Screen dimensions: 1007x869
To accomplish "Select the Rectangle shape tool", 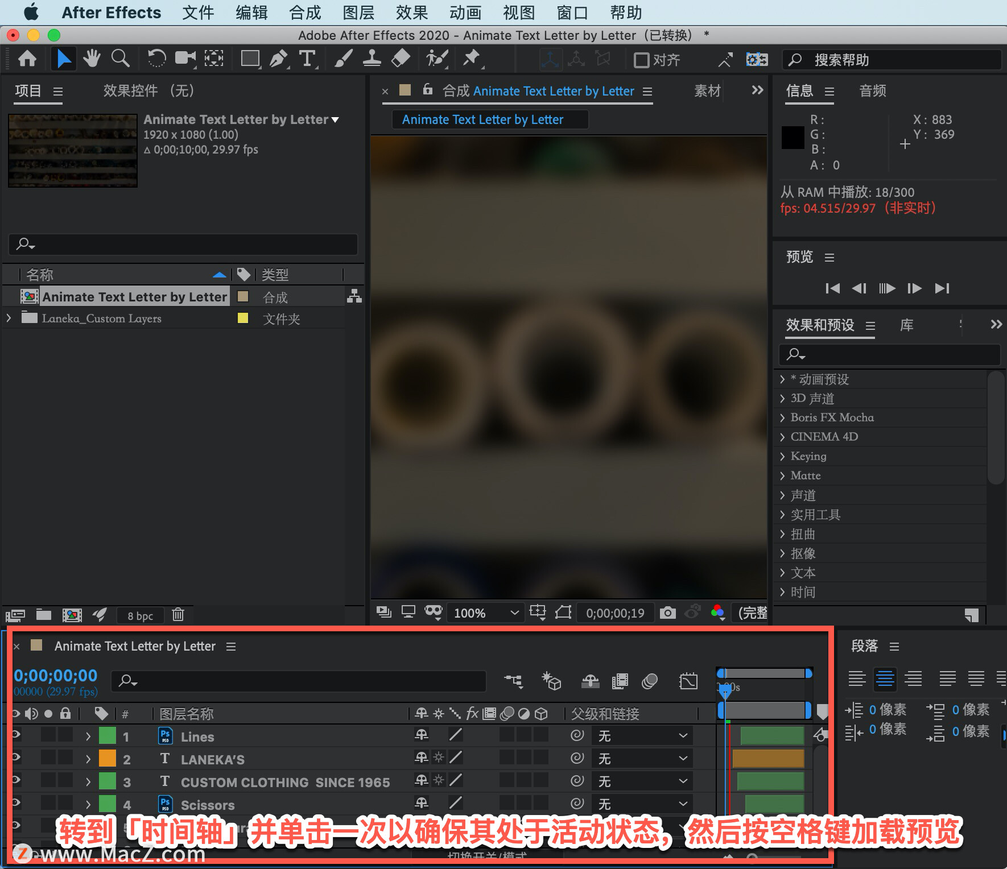I will tap(250, 59).
